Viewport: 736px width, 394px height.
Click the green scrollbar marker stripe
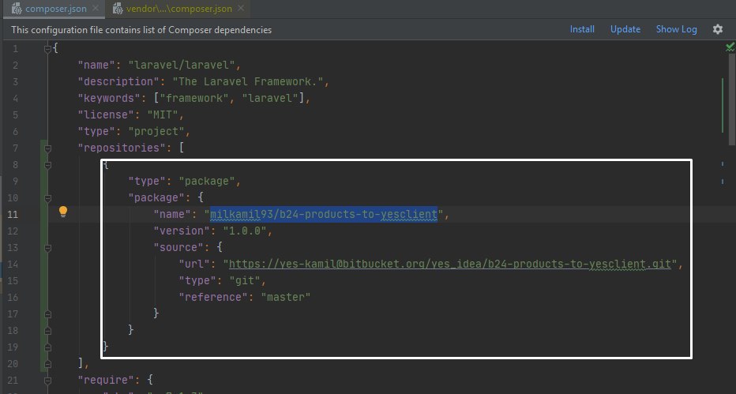pos(723,106)
